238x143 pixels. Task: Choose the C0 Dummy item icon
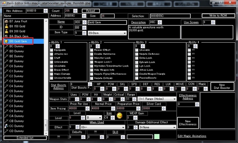6,66
